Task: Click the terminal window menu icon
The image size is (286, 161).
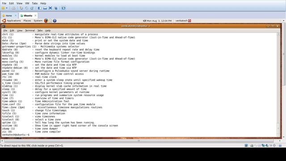Action: 3,26
